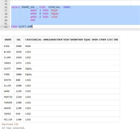Select the 2850 salary cell
Image resolution: width=140 pixels, height=129 pixels.
tap(19, 52)
